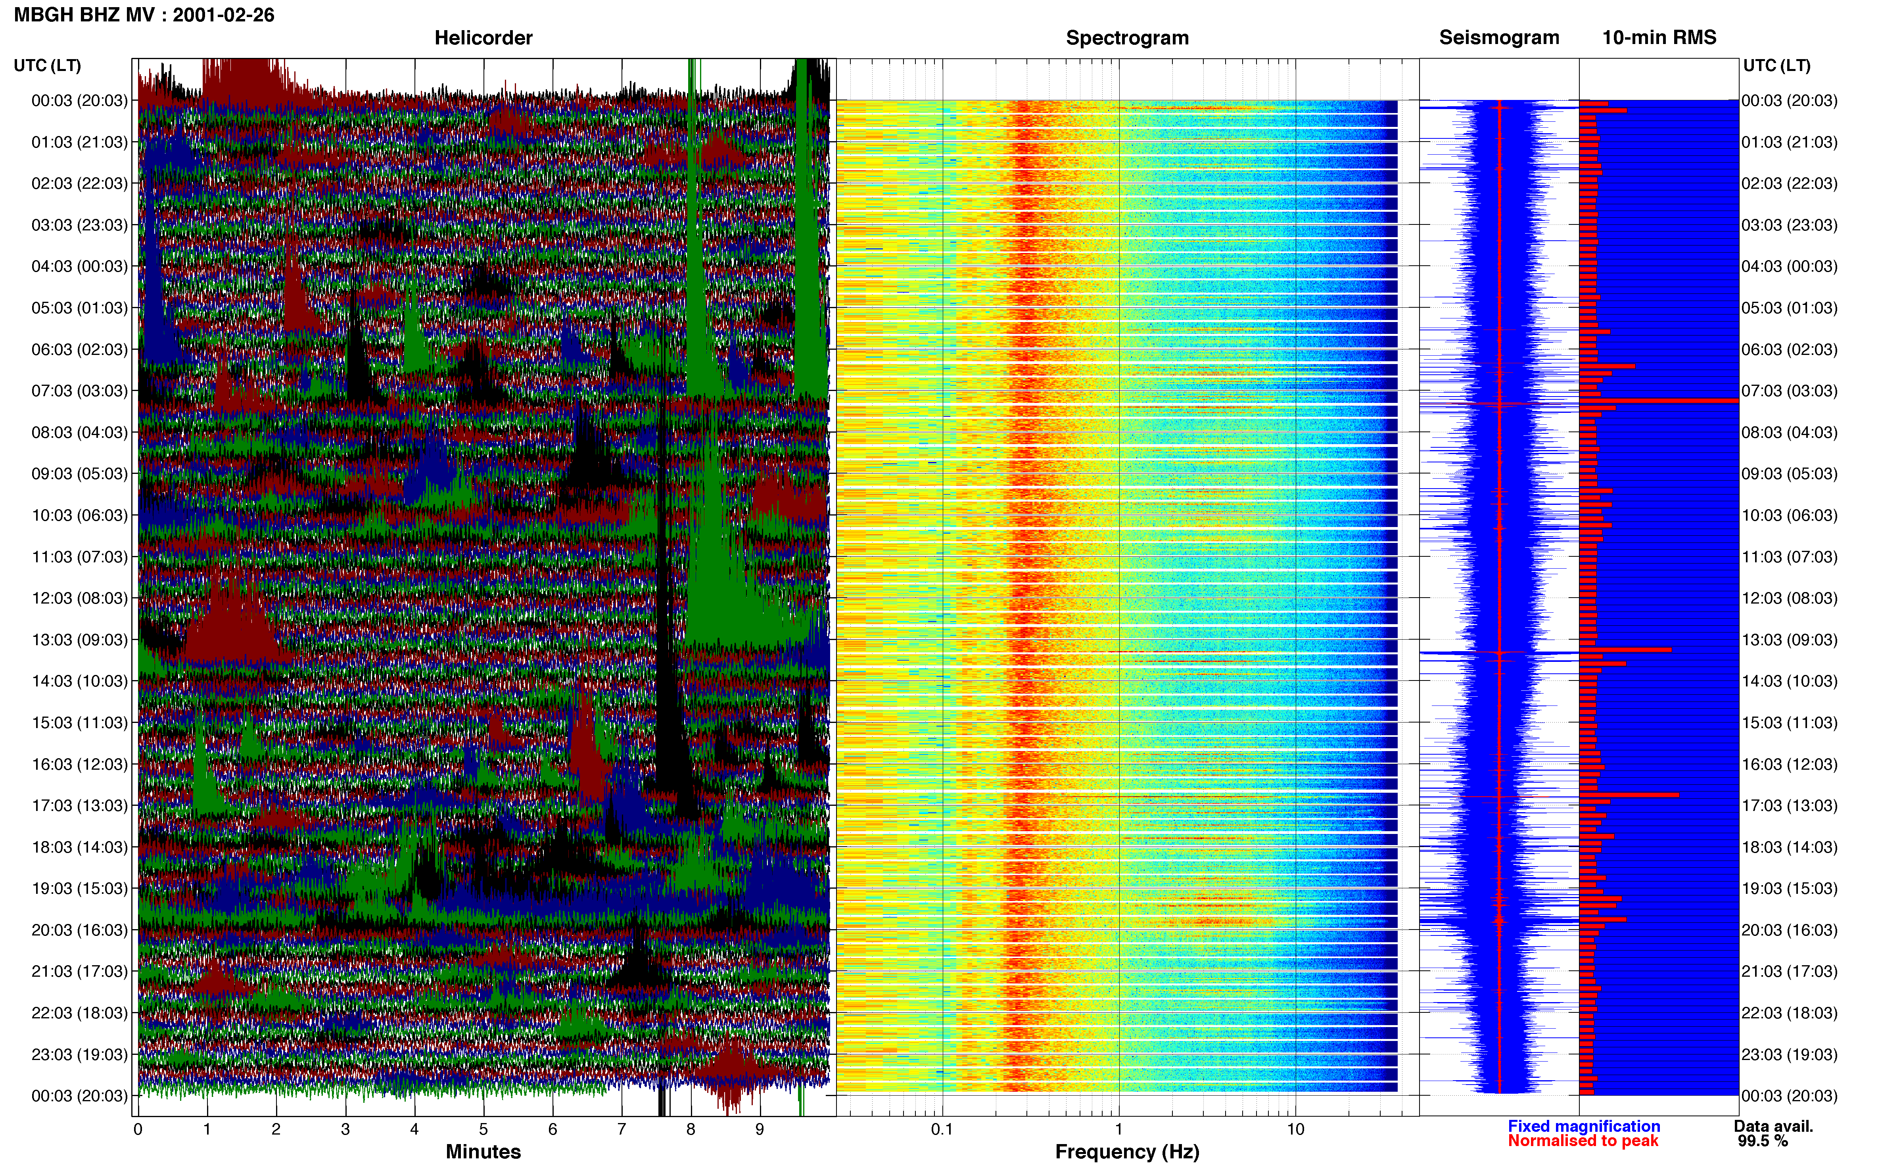This screenshot has width=1880, height=1175.
Task: Click left time label '11:03 (07:03)'
Action: (x=79, y=556)
